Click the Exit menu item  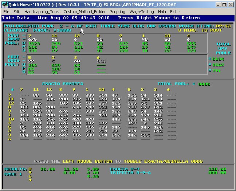(x=173, y=12)
